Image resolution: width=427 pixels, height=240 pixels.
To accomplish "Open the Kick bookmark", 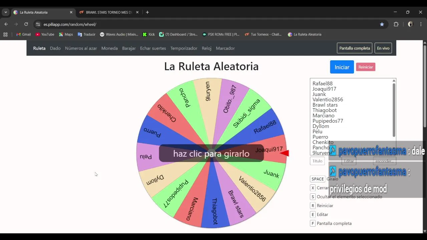I will click(149, 34).
